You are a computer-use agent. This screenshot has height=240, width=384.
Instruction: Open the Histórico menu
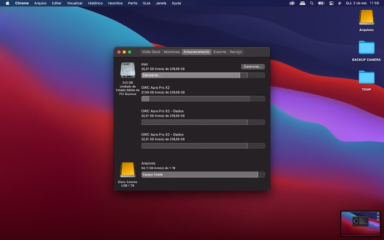click(x=95, y=3)
